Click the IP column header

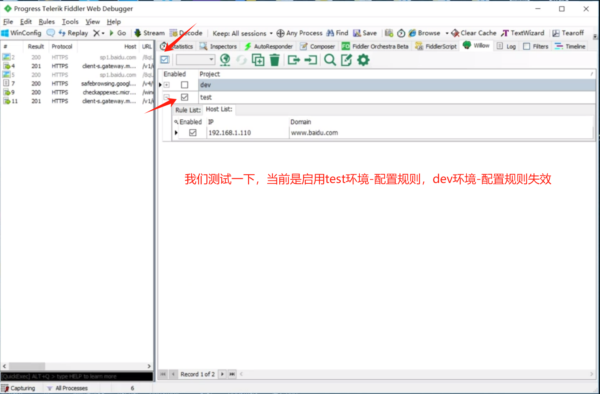point(248,122)
